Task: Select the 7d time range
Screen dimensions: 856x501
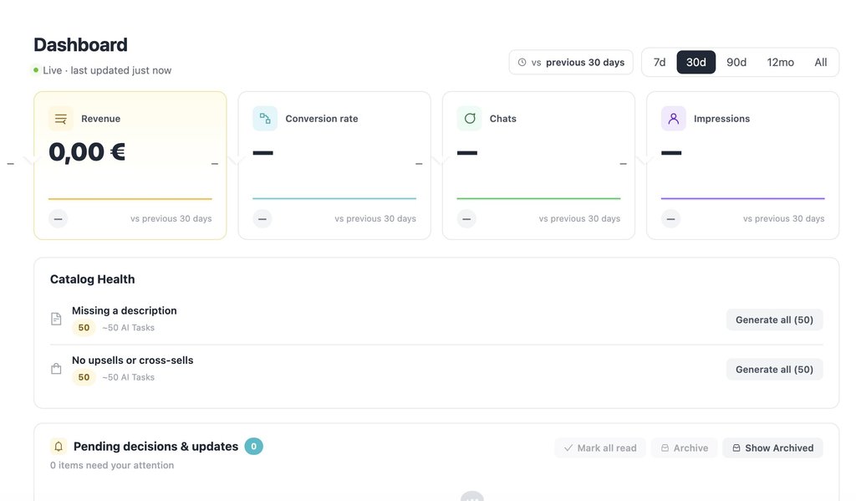Action: (x=660, y=62)
